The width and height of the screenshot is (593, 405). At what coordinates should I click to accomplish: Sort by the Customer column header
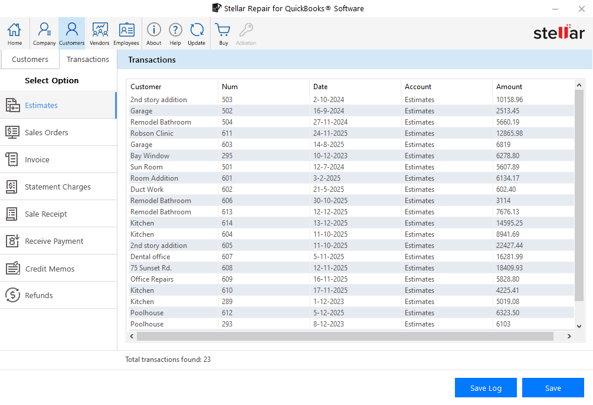tap(172, 87)
